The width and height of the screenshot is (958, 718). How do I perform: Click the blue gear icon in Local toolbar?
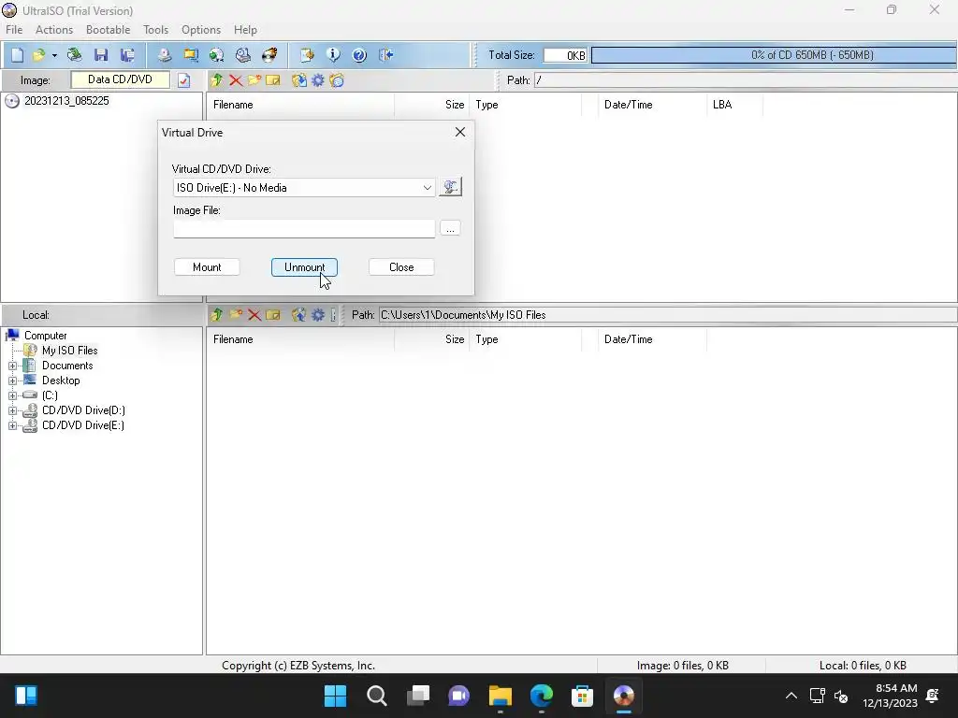pyautogui.click(x=318, y=315)
